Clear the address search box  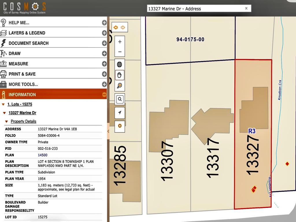click(246, 8)
